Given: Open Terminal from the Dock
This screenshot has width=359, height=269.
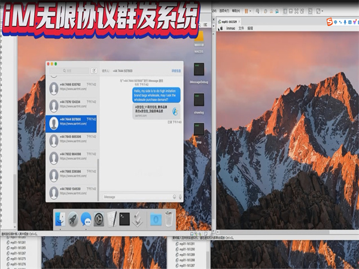Looking at the screenshot, I should tap(124, 219).
